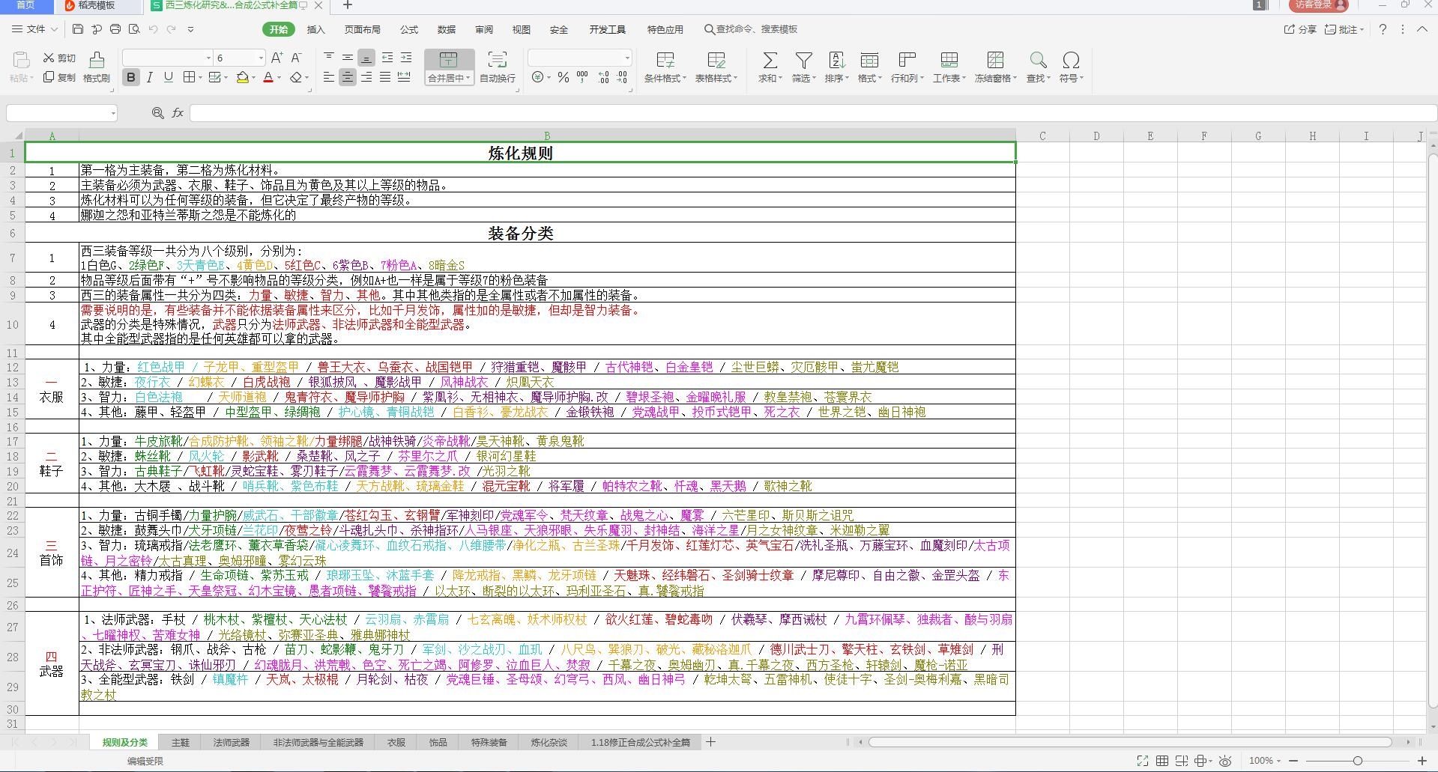Image resolution: width=1438 pixels, height=772 pixels.
Task: Click search box 查找命令、搜索模板
Action: pos(751,29)
